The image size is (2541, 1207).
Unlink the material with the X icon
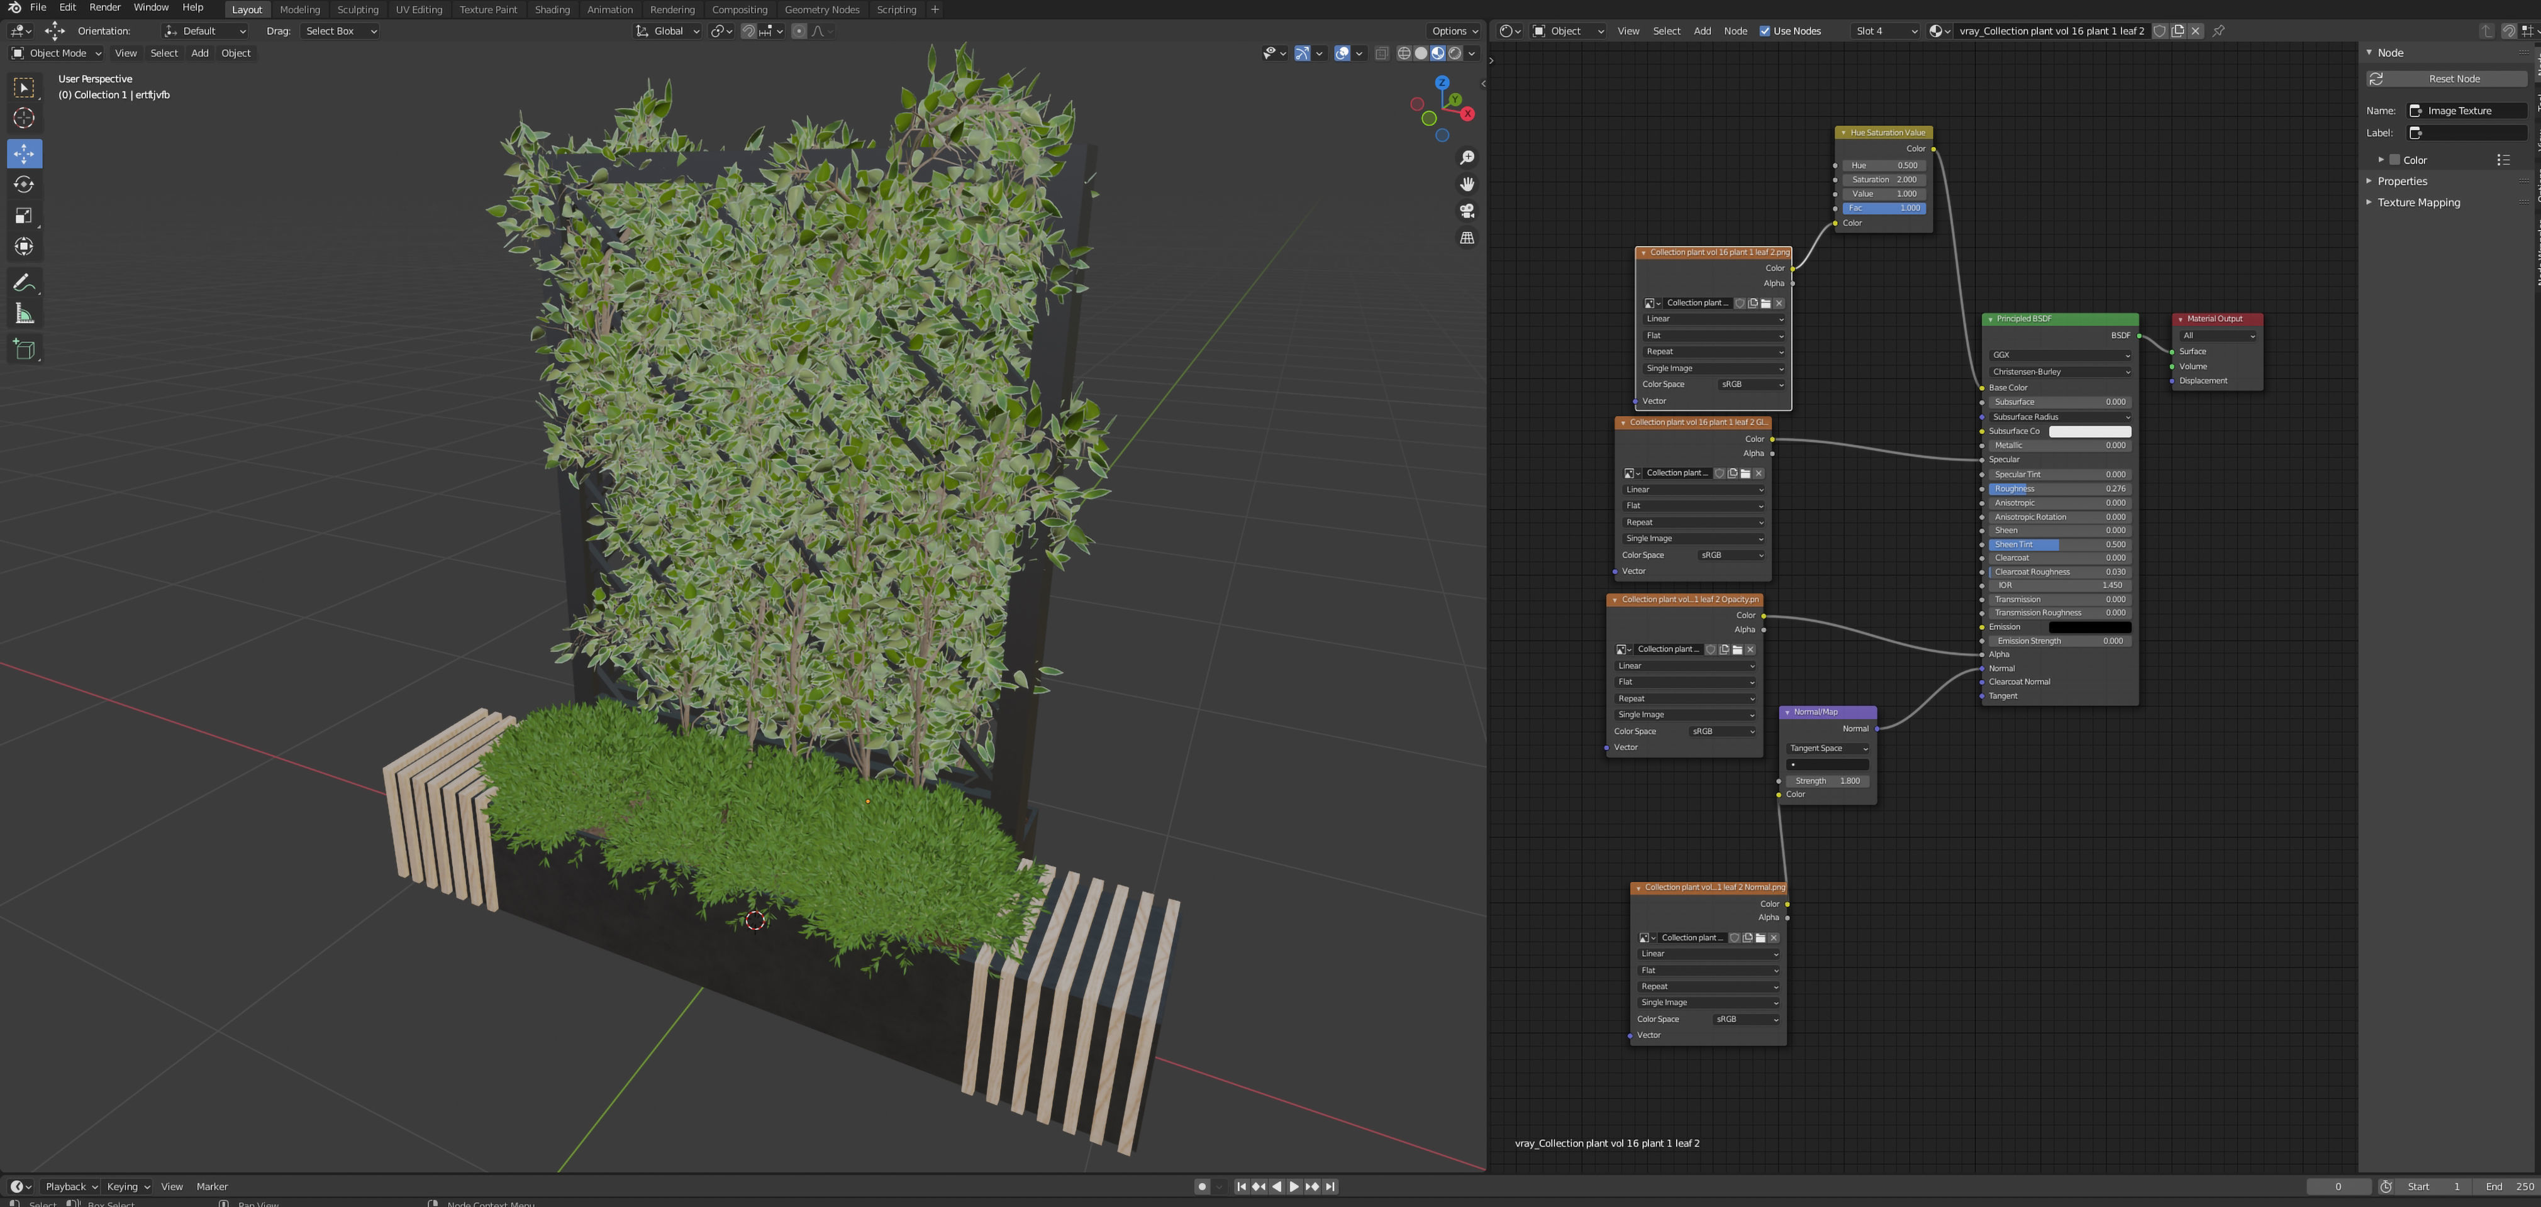2196,31
